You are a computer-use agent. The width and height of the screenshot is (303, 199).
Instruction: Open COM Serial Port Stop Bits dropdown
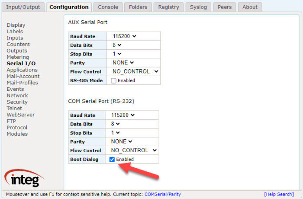tap(116, 133)
